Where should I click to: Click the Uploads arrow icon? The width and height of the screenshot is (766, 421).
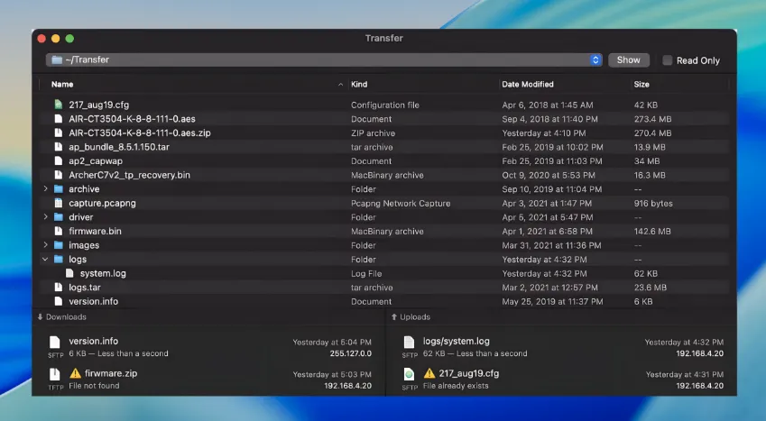coord(393,317)
